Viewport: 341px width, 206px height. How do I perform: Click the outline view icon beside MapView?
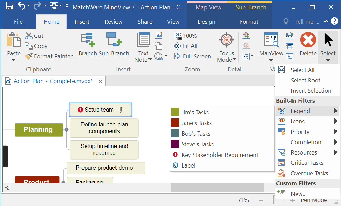[289, 46]
